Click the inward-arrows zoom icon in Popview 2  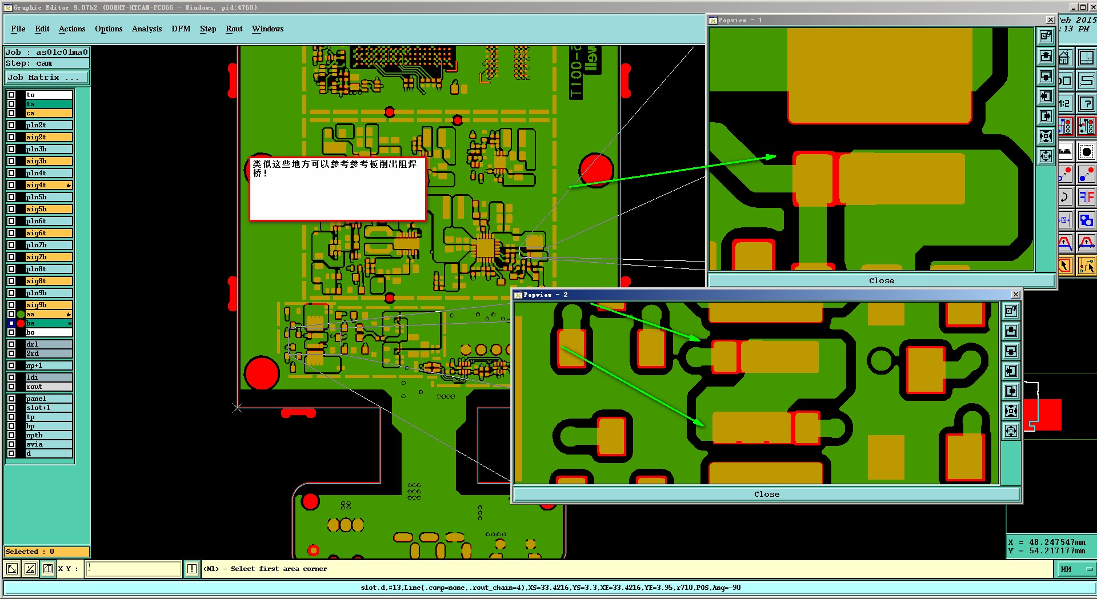1011,411
